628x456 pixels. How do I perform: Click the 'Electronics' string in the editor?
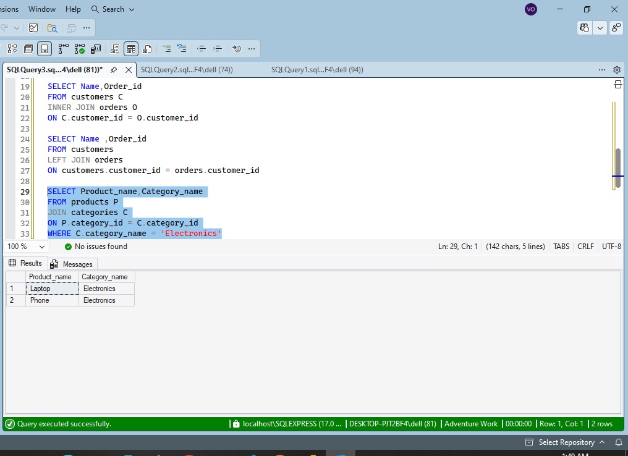point(191,234)
